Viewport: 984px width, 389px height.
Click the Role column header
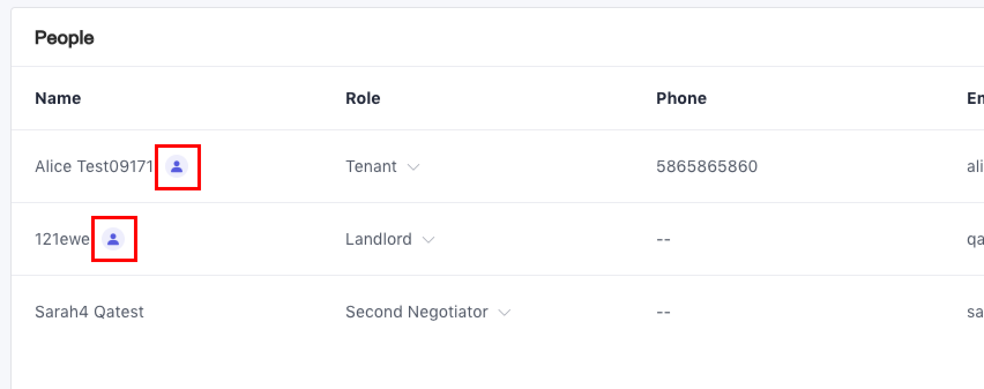(x=363, y=98)
